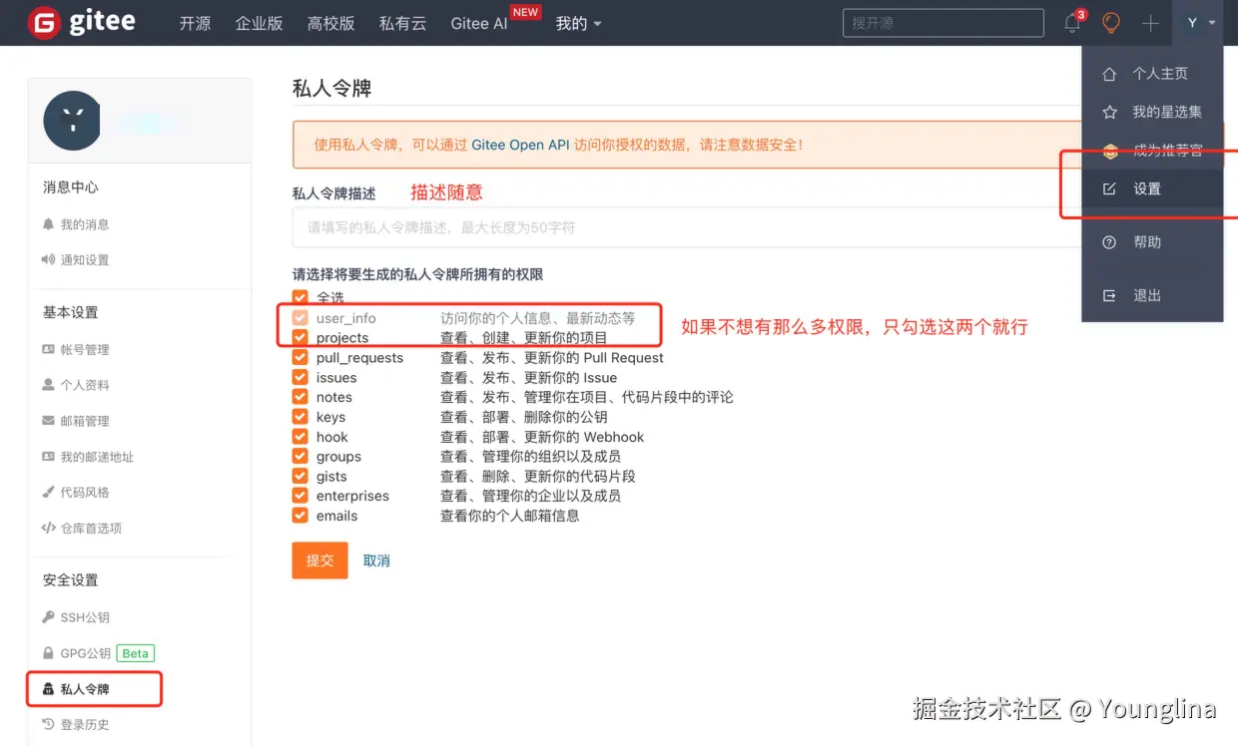1238x746 pixels.
Task: Click the key icon beside SSH公钥
Action: pyautogui.click(x=48, y=617)
